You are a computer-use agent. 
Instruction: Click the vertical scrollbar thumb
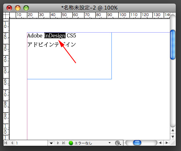click(x=173, y=45)
